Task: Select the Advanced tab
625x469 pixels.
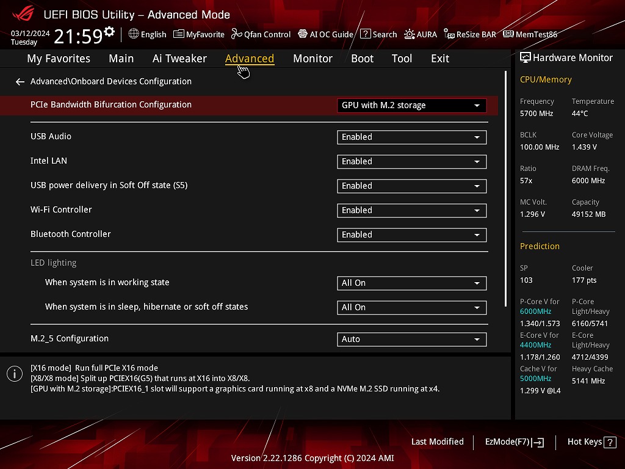Action: (x=250, y=59)
